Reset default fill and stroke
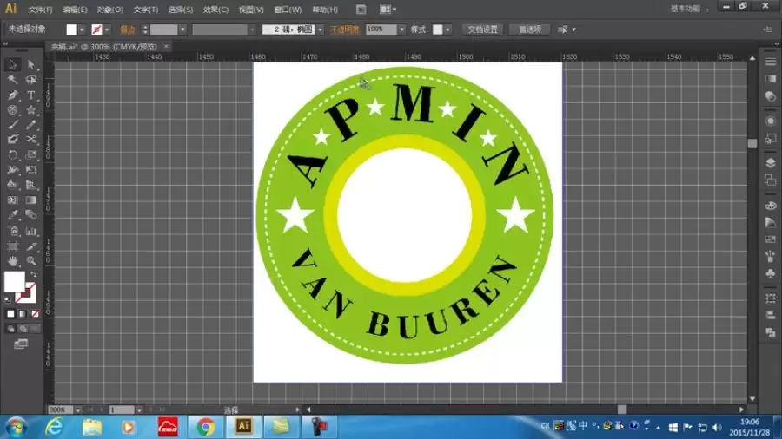The width and height of the screenshot is (782, 439). tap(8, 299)
